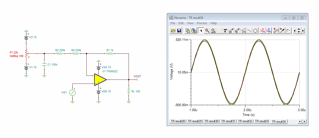Click the add curve icon

click(x=276, y=31)
